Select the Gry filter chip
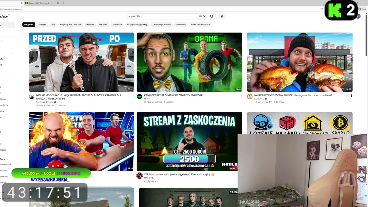This screenshot has height=207, width=368. coord(53,25)
